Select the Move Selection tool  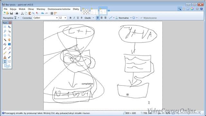pyautogui.click(x=9, y=31)
